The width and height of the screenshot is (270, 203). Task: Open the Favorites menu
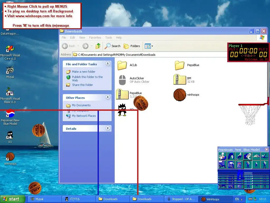click(95, 38)
